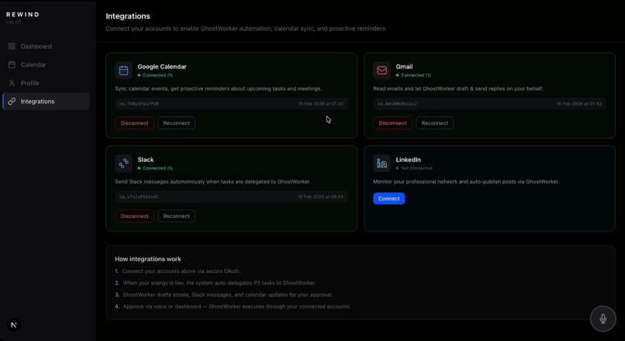The height and width of the screenshot is (341, 625).
Task: Click the LinkedIn card title
Action: coord(408,160)
